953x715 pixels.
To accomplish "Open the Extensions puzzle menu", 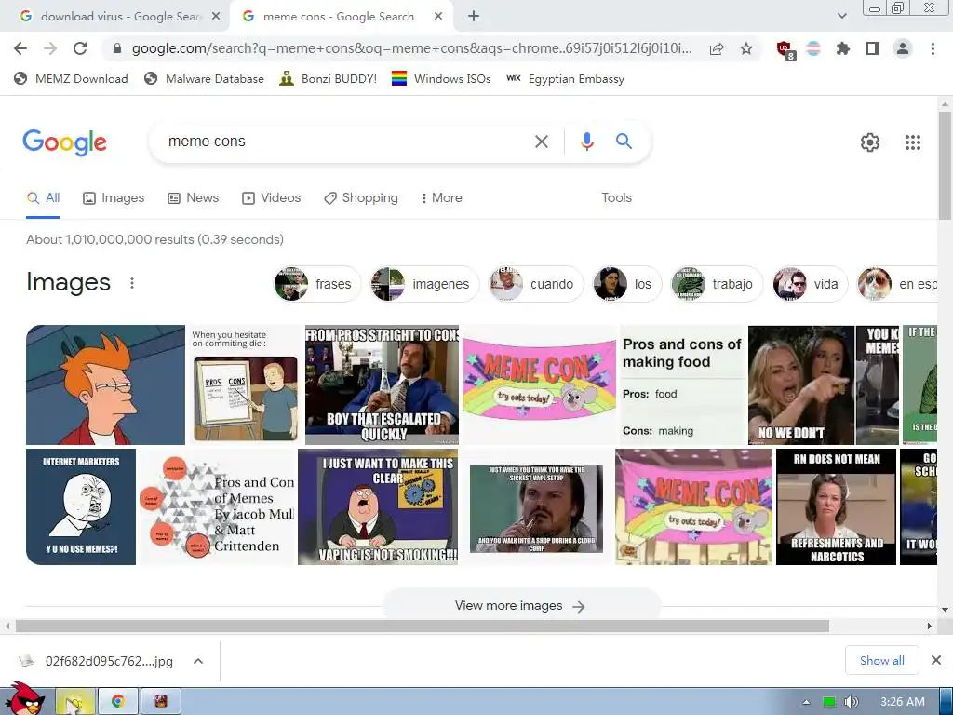I will pyautogui.click(x=843, y=48).
